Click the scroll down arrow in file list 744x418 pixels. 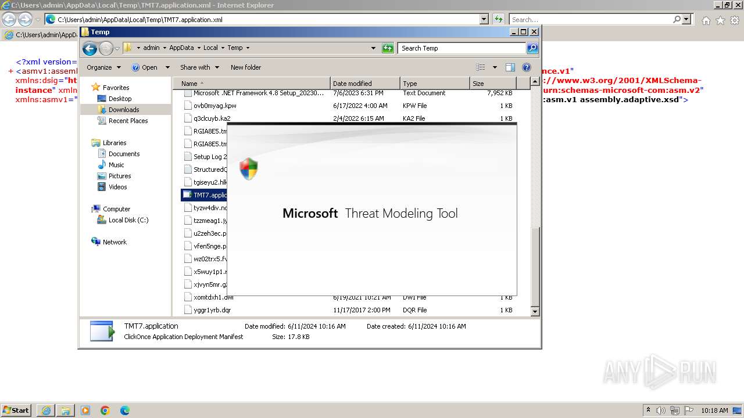pyautogui.click(x=535, y=312)
